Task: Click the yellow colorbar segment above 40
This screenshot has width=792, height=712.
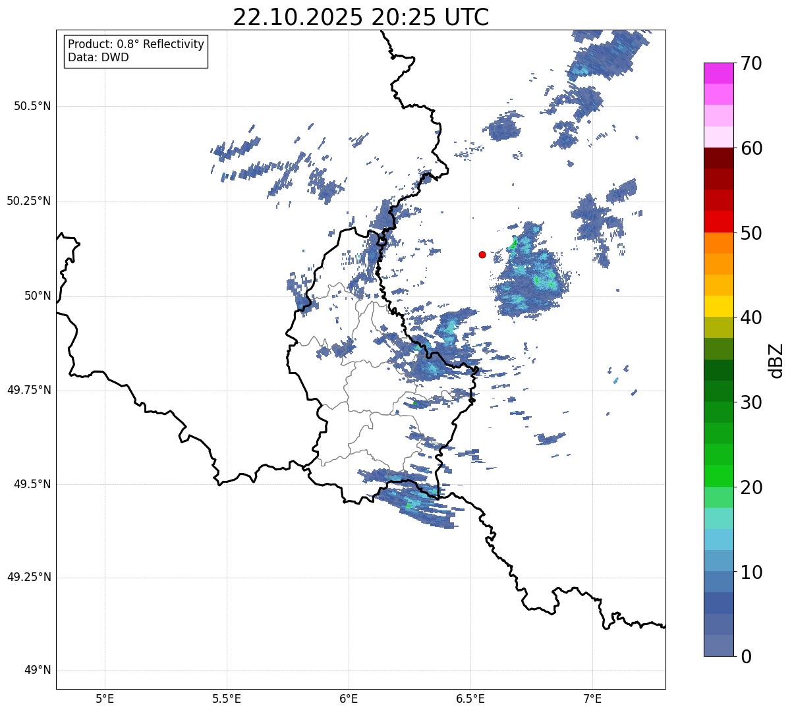Action: click(x=719, y=306)
